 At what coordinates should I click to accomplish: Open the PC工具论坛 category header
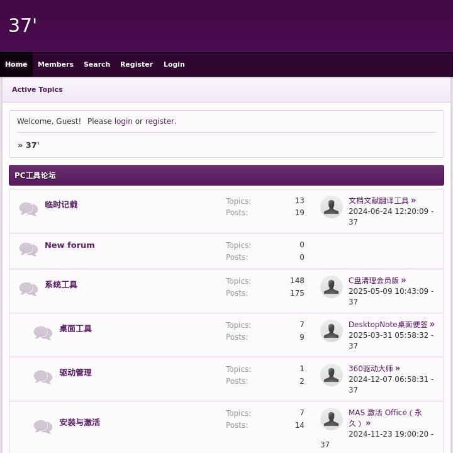coord(35,176)
